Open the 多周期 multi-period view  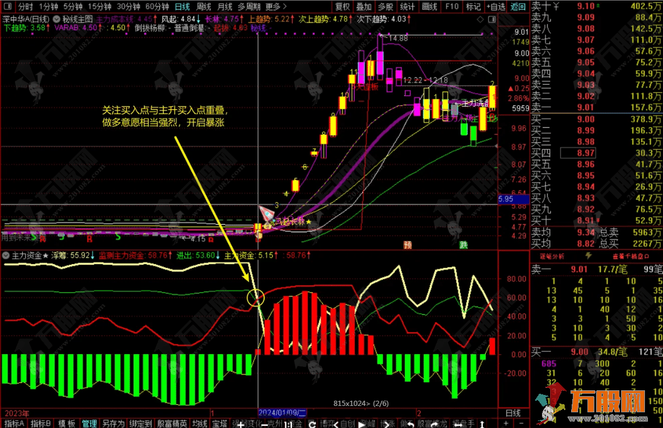[249, 6]
